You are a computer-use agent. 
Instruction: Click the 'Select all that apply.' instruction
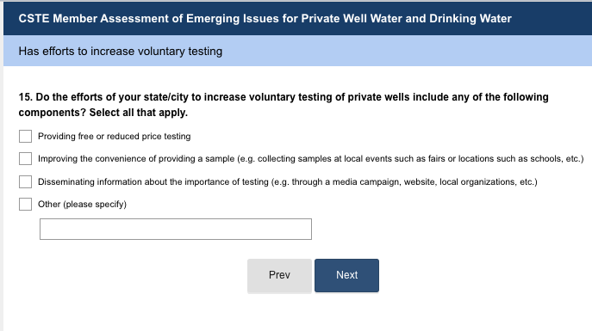[138, 113]
